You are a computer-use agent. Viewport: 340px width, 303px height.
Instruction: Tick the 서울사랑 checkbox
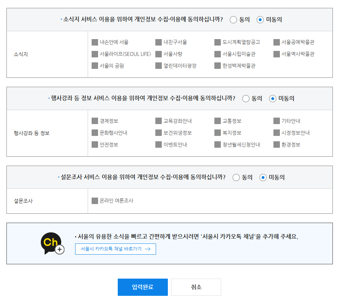159,54
